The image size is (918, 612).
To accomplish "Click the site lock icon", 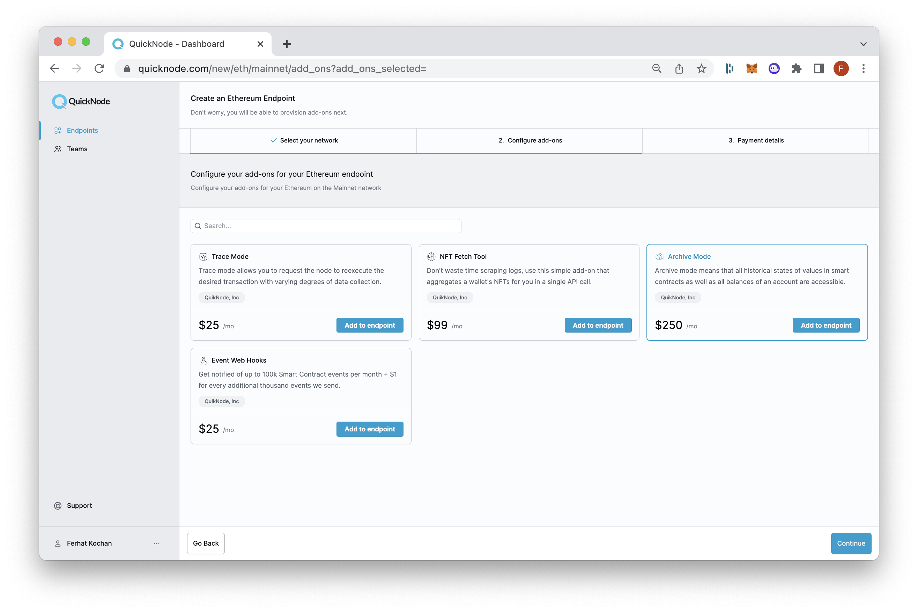I will 127,69.
